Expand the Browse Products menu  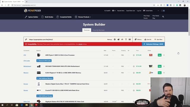pyautogui.click(x=83, y=17)
